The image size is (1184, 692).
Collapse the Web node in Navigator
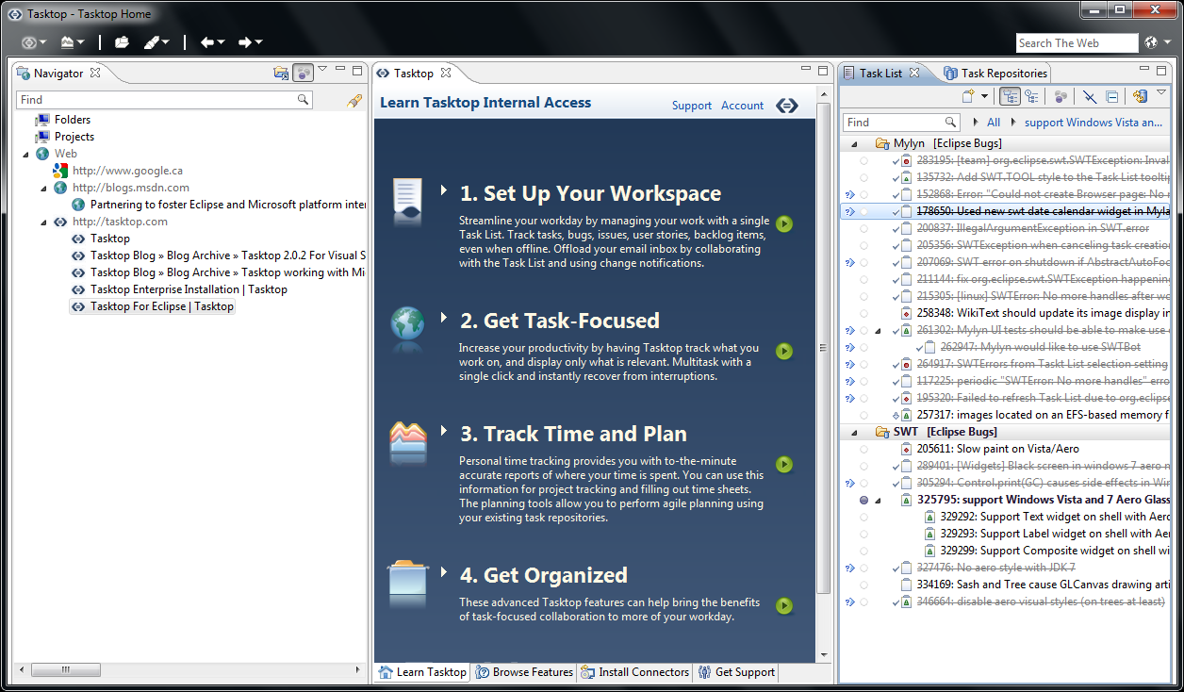point(26,154)
